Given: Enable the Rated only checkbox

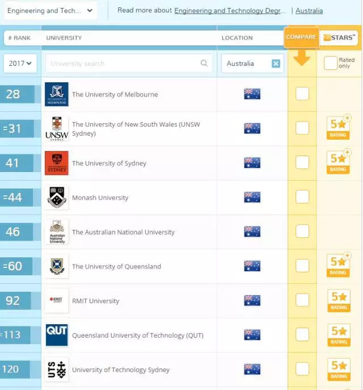Looking at the screenshot, I should (x=331, y=63).
